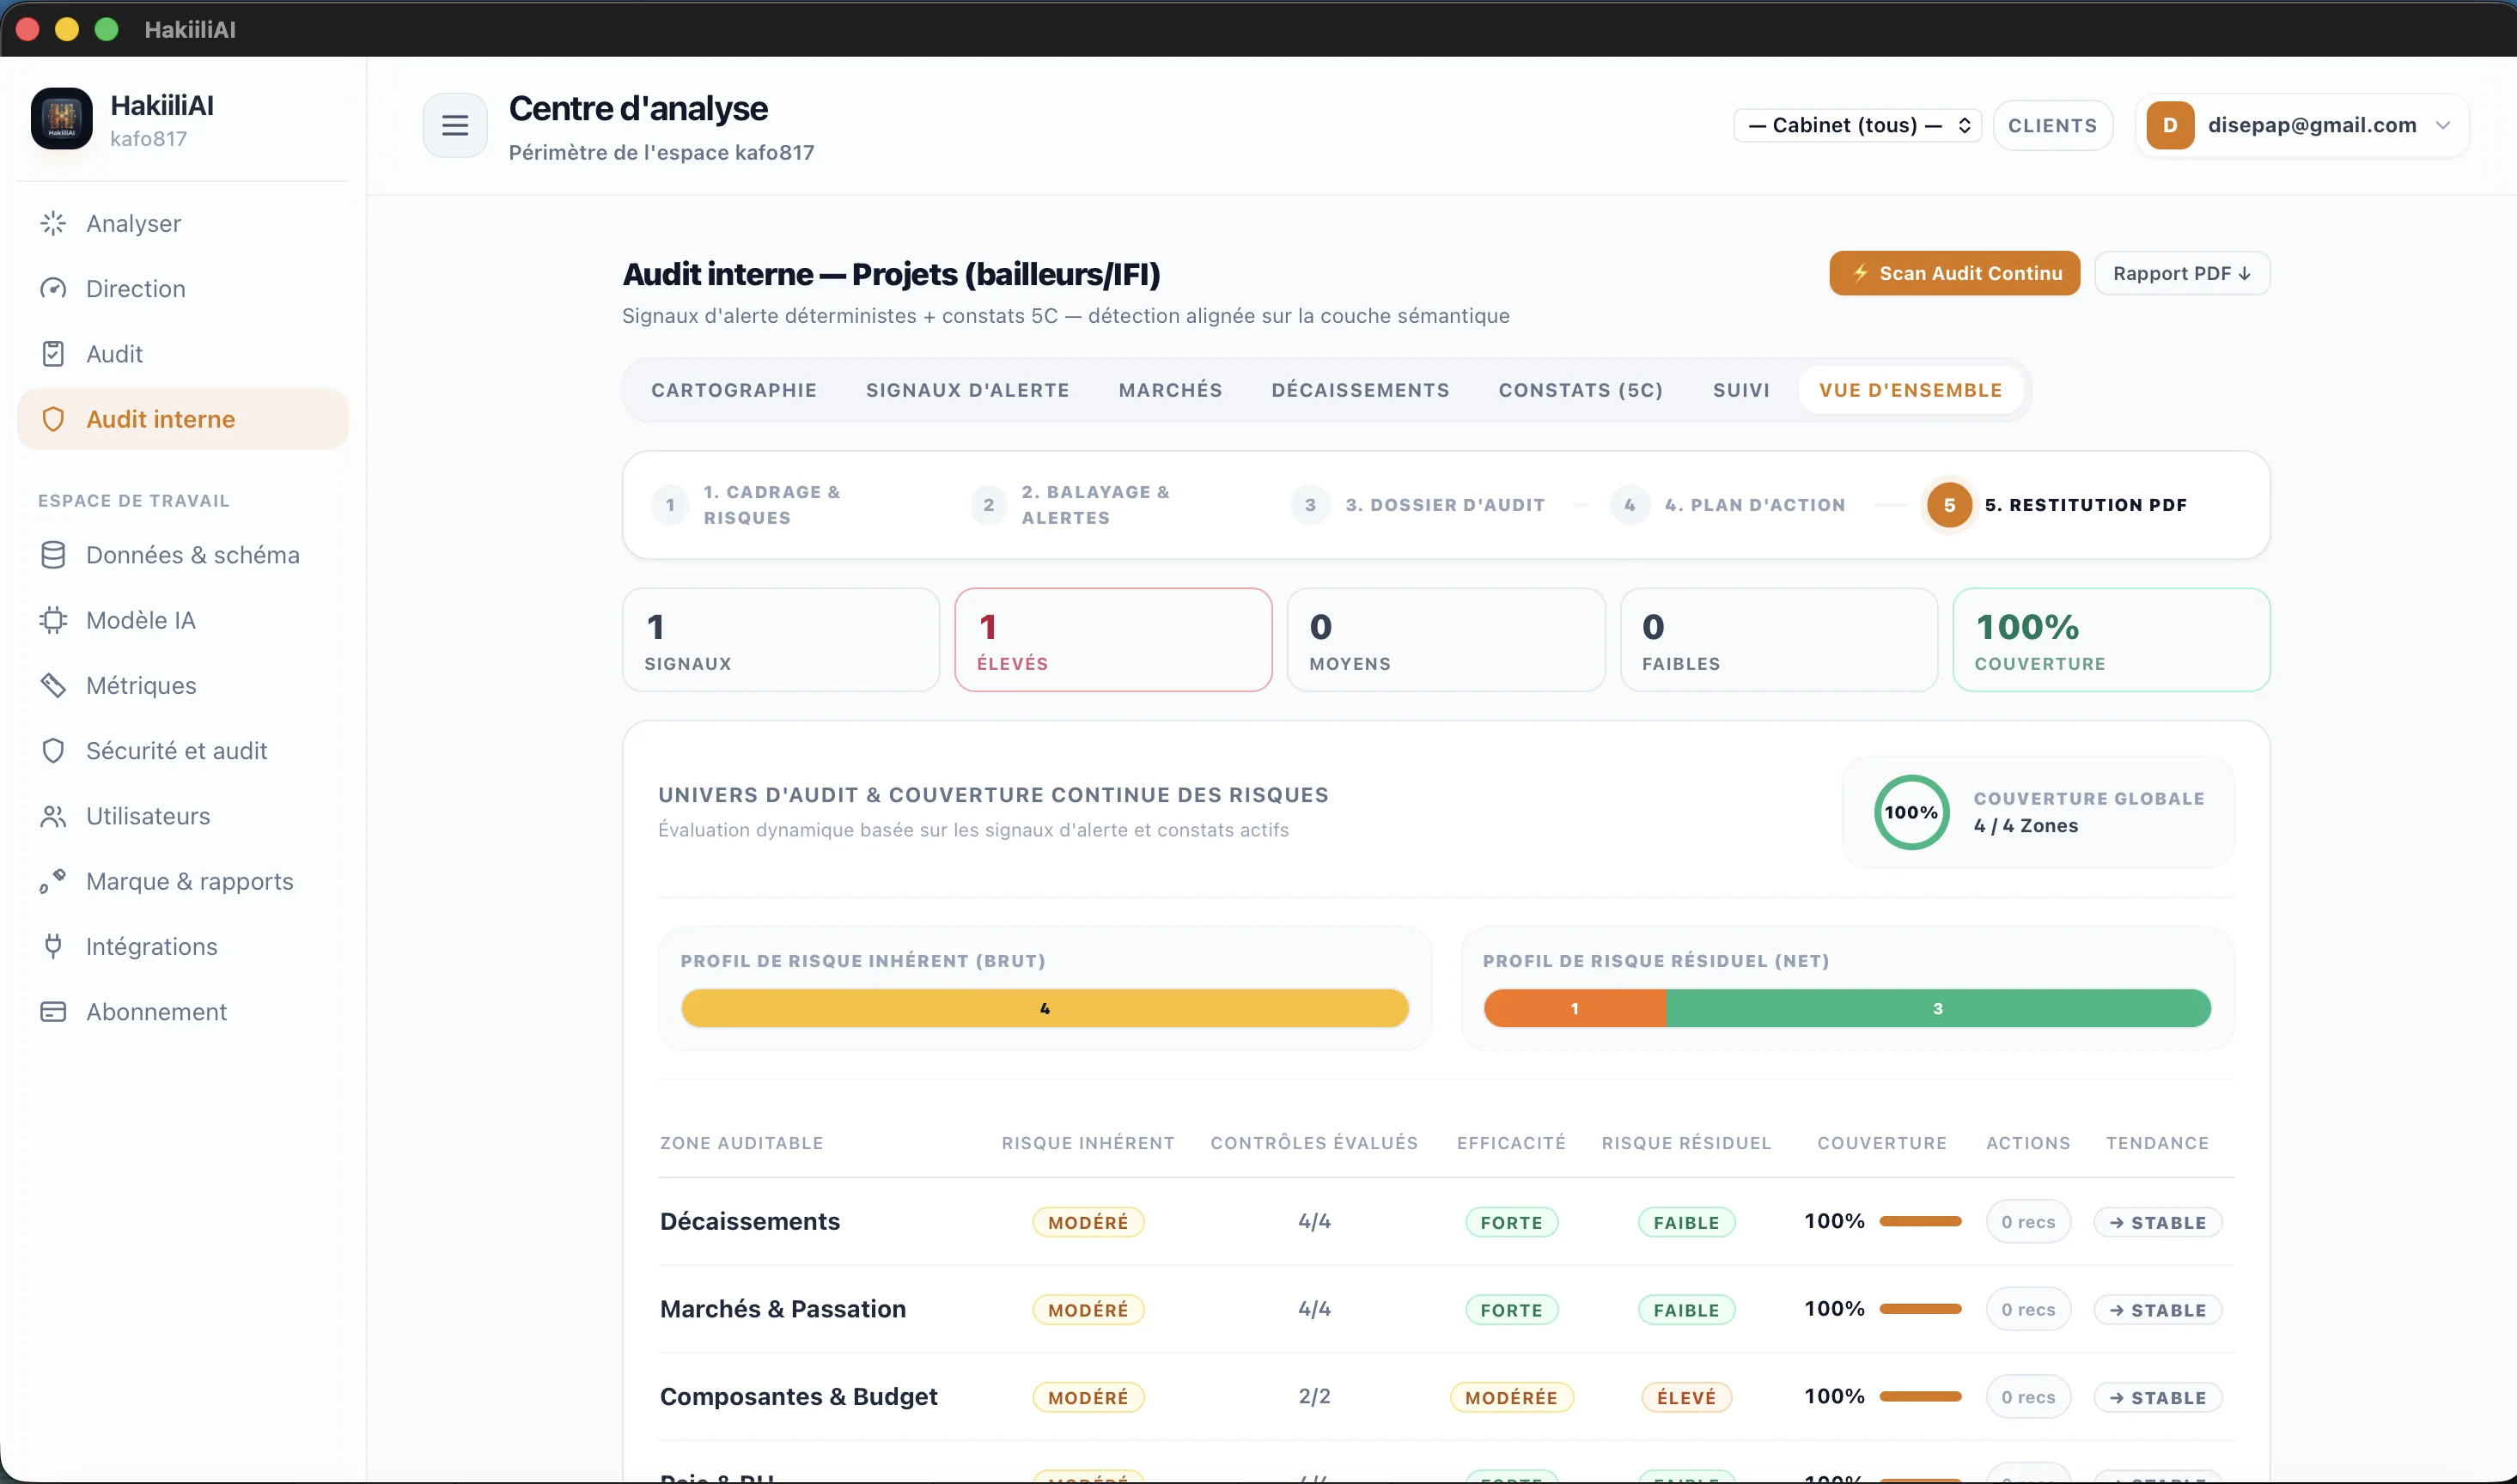Click the Audit clipboard icon
The height and width of the screenshot is (1484, 2517).
tap(53, 354)
